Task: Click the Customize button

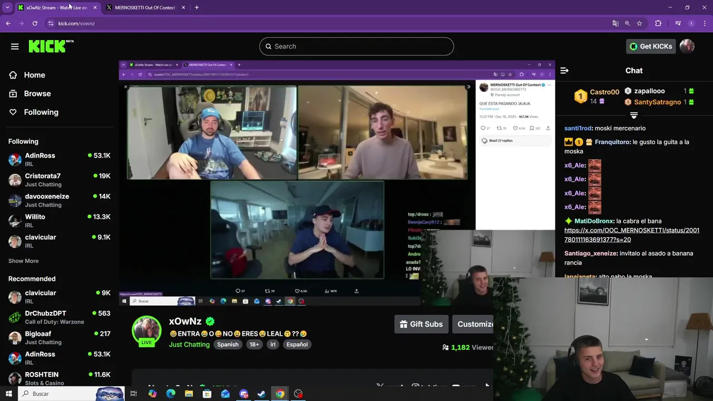Action: 473,324
